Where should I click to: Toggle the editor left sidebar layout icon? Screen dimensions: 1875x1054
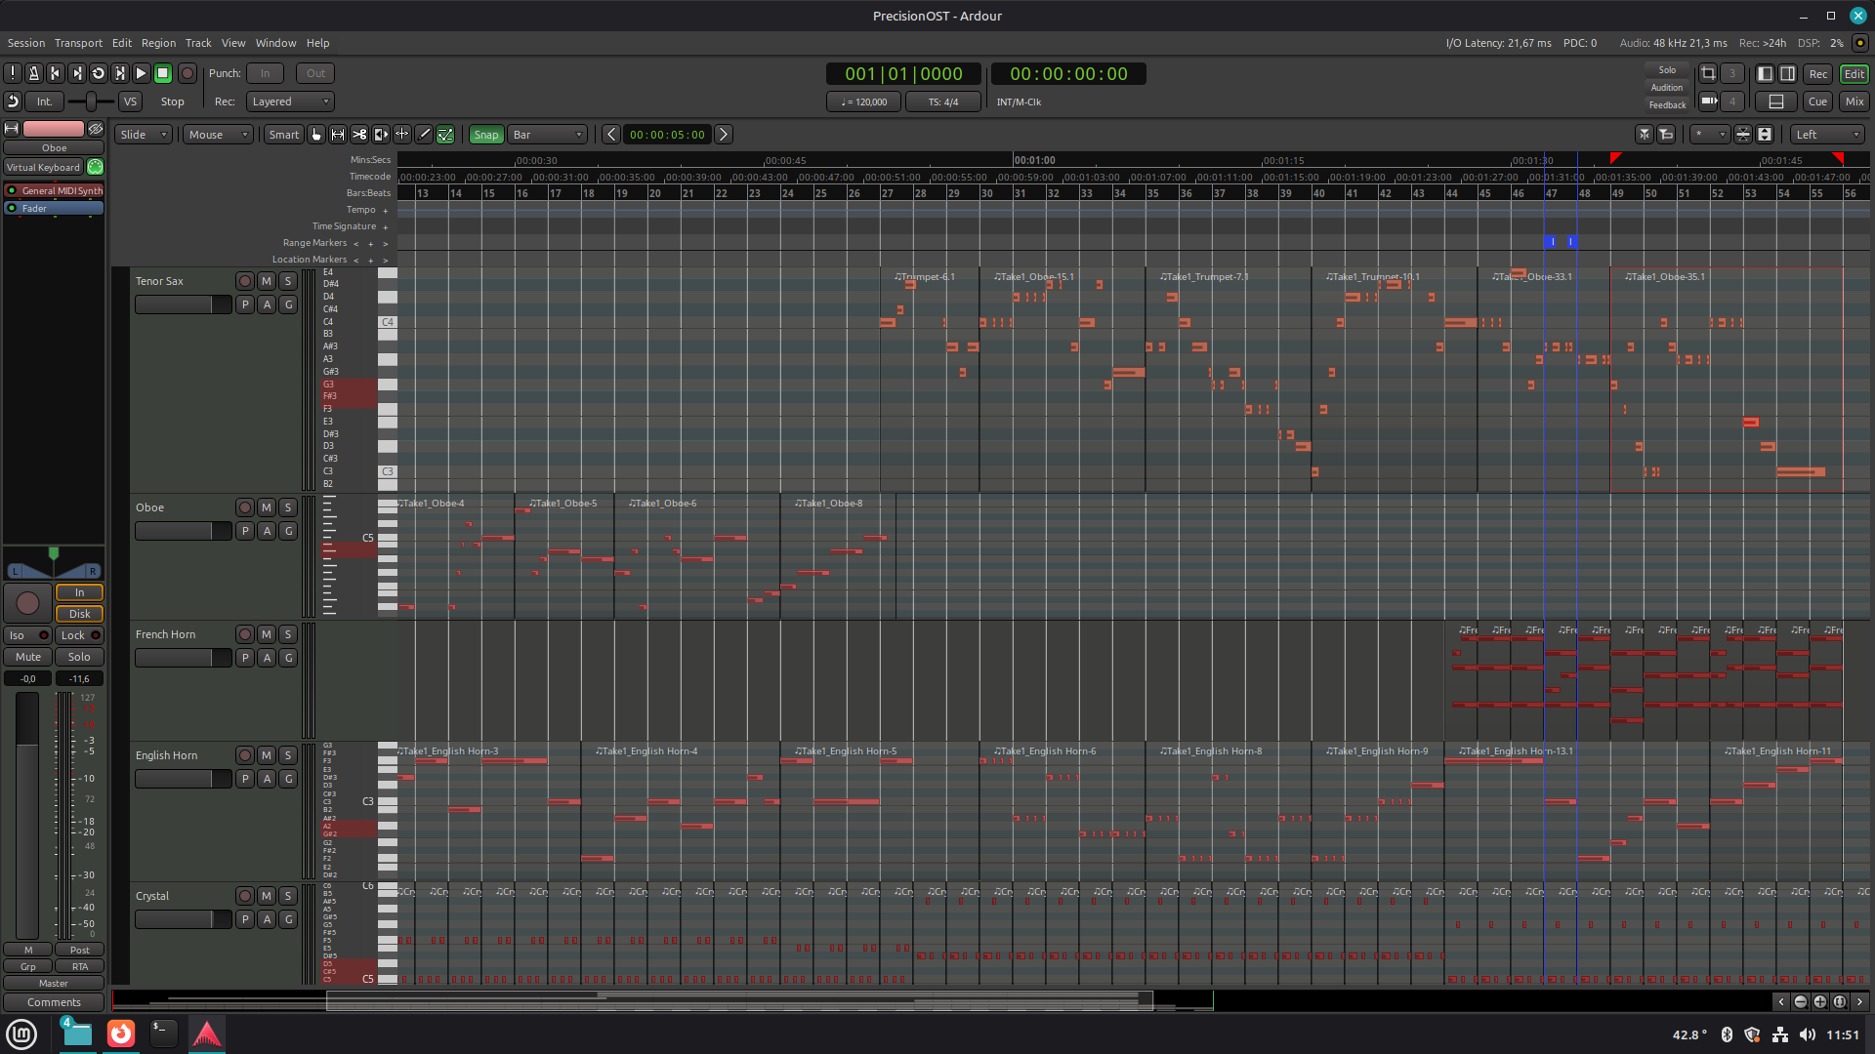click(1765, 73)
